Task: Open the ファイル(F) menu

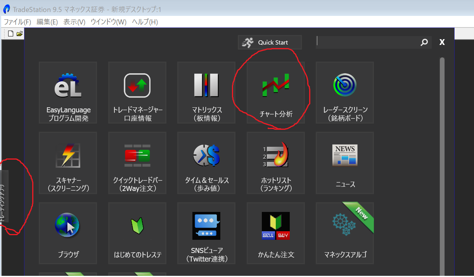Action: tap(17, 22)
